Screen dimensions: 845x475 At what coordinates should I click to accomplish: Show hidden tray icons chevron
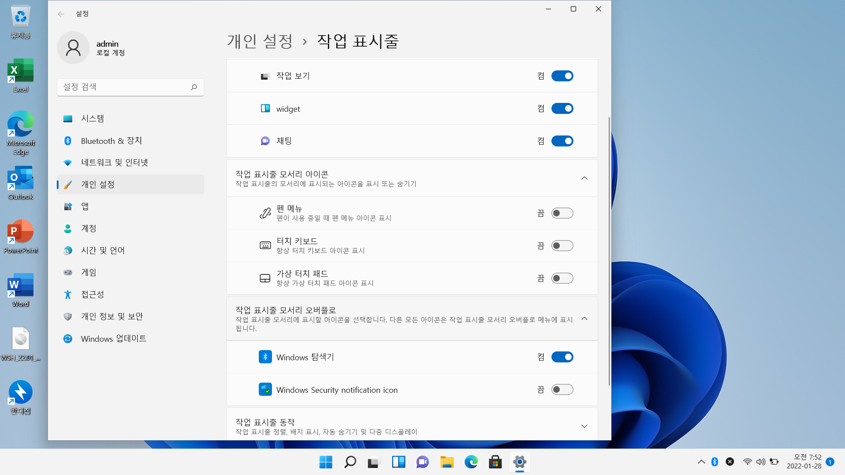(x=701, y=462)
